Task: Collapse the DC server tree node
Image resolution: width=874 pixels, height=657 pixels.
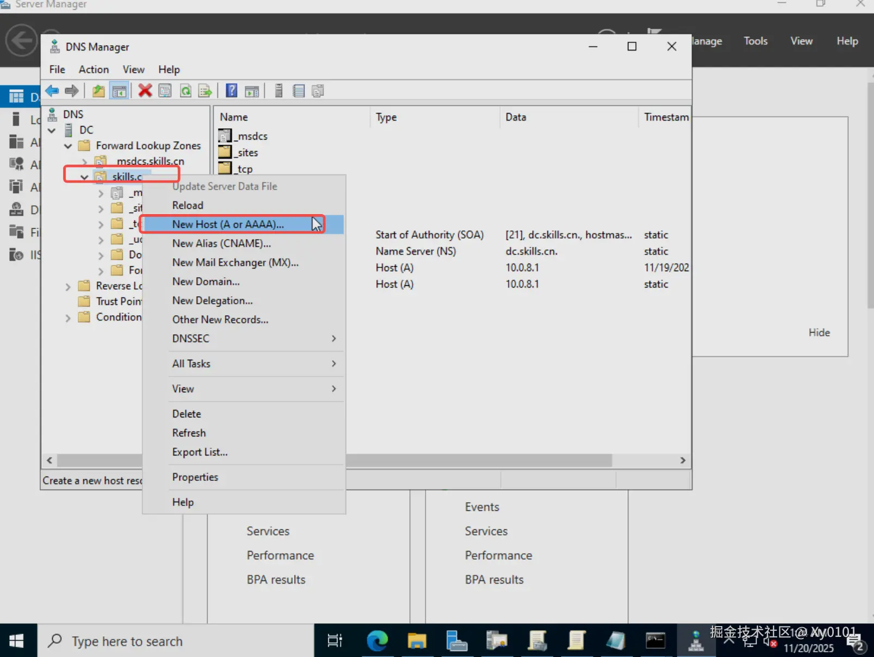Action: 52,130
